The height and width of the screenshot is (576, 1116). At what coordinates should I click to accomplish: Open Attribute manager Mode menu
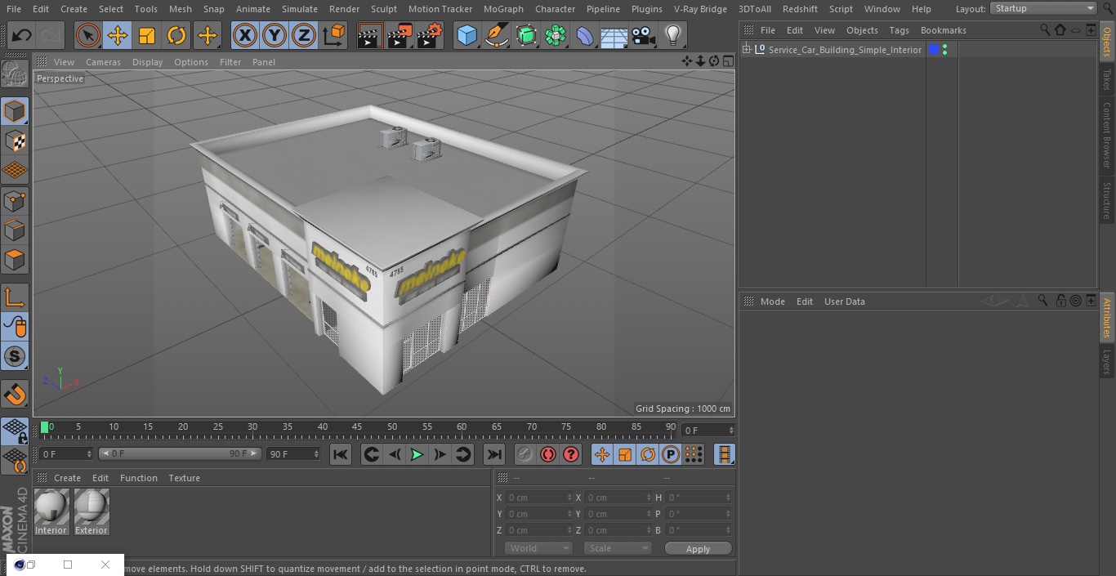coord(772,301)
